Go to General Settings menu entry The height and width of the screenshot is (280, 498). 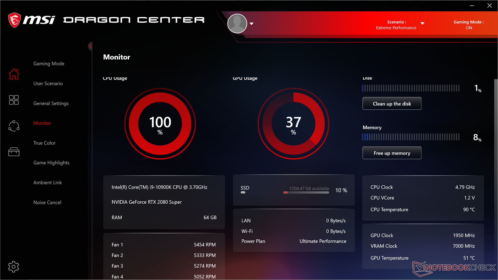tap(51, 103)
